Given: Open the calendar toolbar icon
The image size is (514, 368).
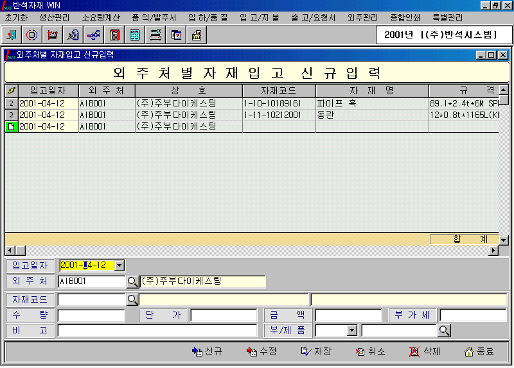Looking at the screenshot, I should tap(175, 35).
